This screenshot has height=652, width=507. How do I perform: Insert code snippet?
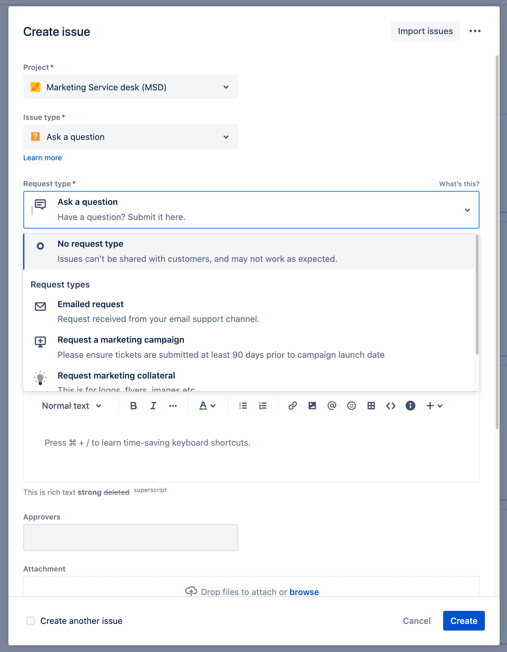tap(391, 406)
